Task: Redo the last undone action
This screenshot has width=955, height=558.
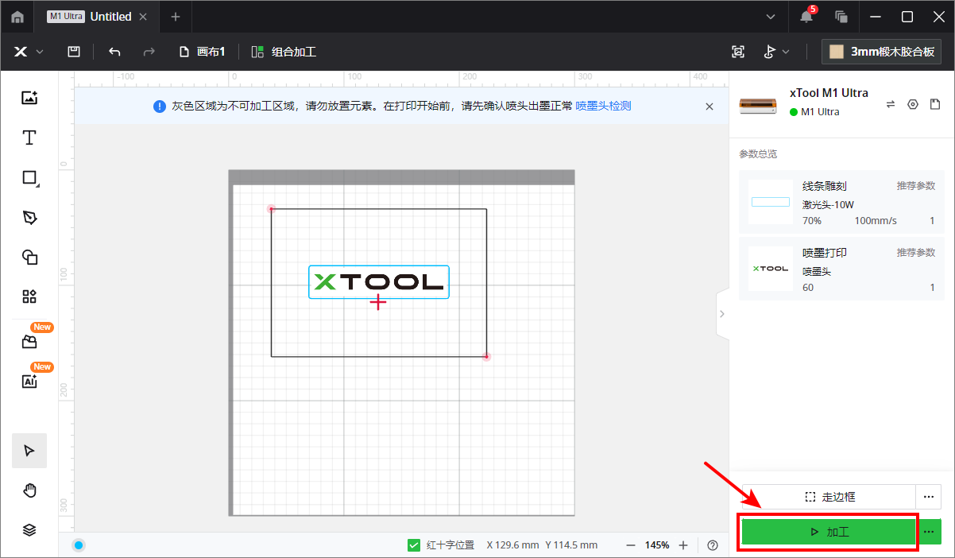Action: (x=149, y=52)
